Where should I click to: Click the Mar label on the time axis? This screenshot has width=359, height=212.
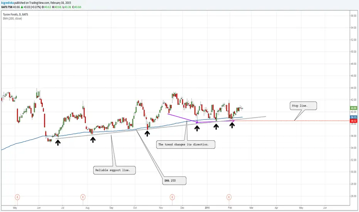point(252,208)
